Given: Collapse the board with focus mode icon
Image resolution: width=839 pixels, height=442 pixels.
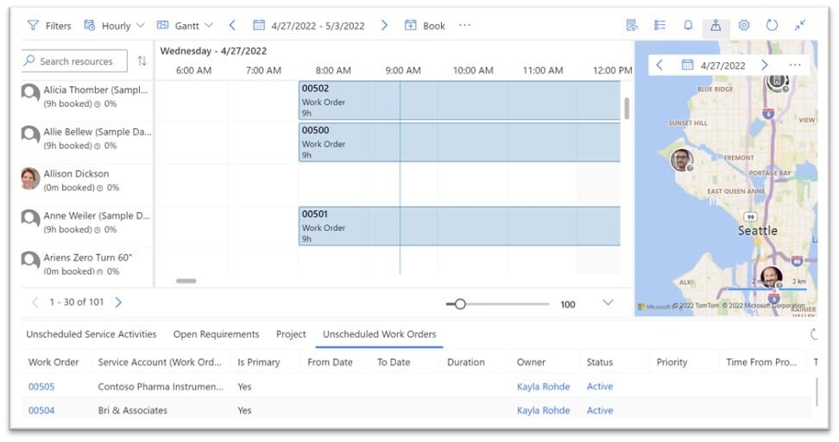Looking at the screenshot, I should tap(800, 26).
